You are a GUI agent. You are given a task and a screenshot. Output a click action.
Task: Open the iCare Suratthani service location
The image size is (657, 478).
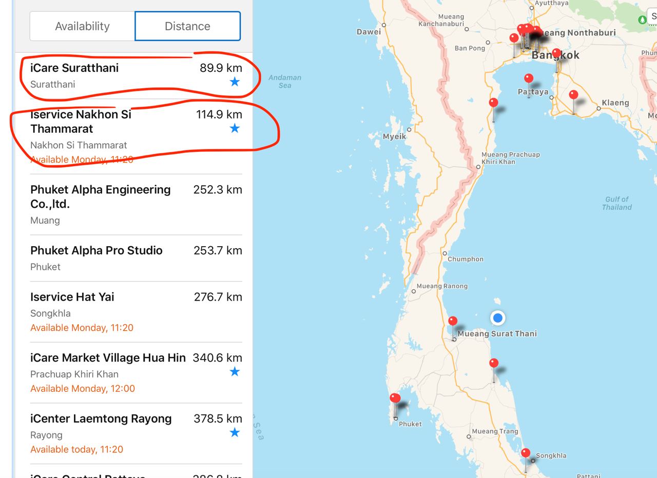tap(136, 75)
